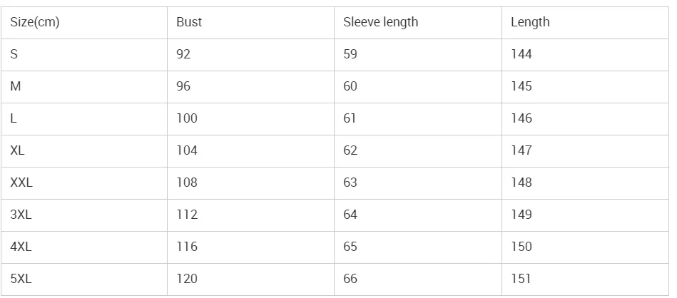Select the XXL size label cell
This screenshot has width=677, height=298.
[21, 183]
